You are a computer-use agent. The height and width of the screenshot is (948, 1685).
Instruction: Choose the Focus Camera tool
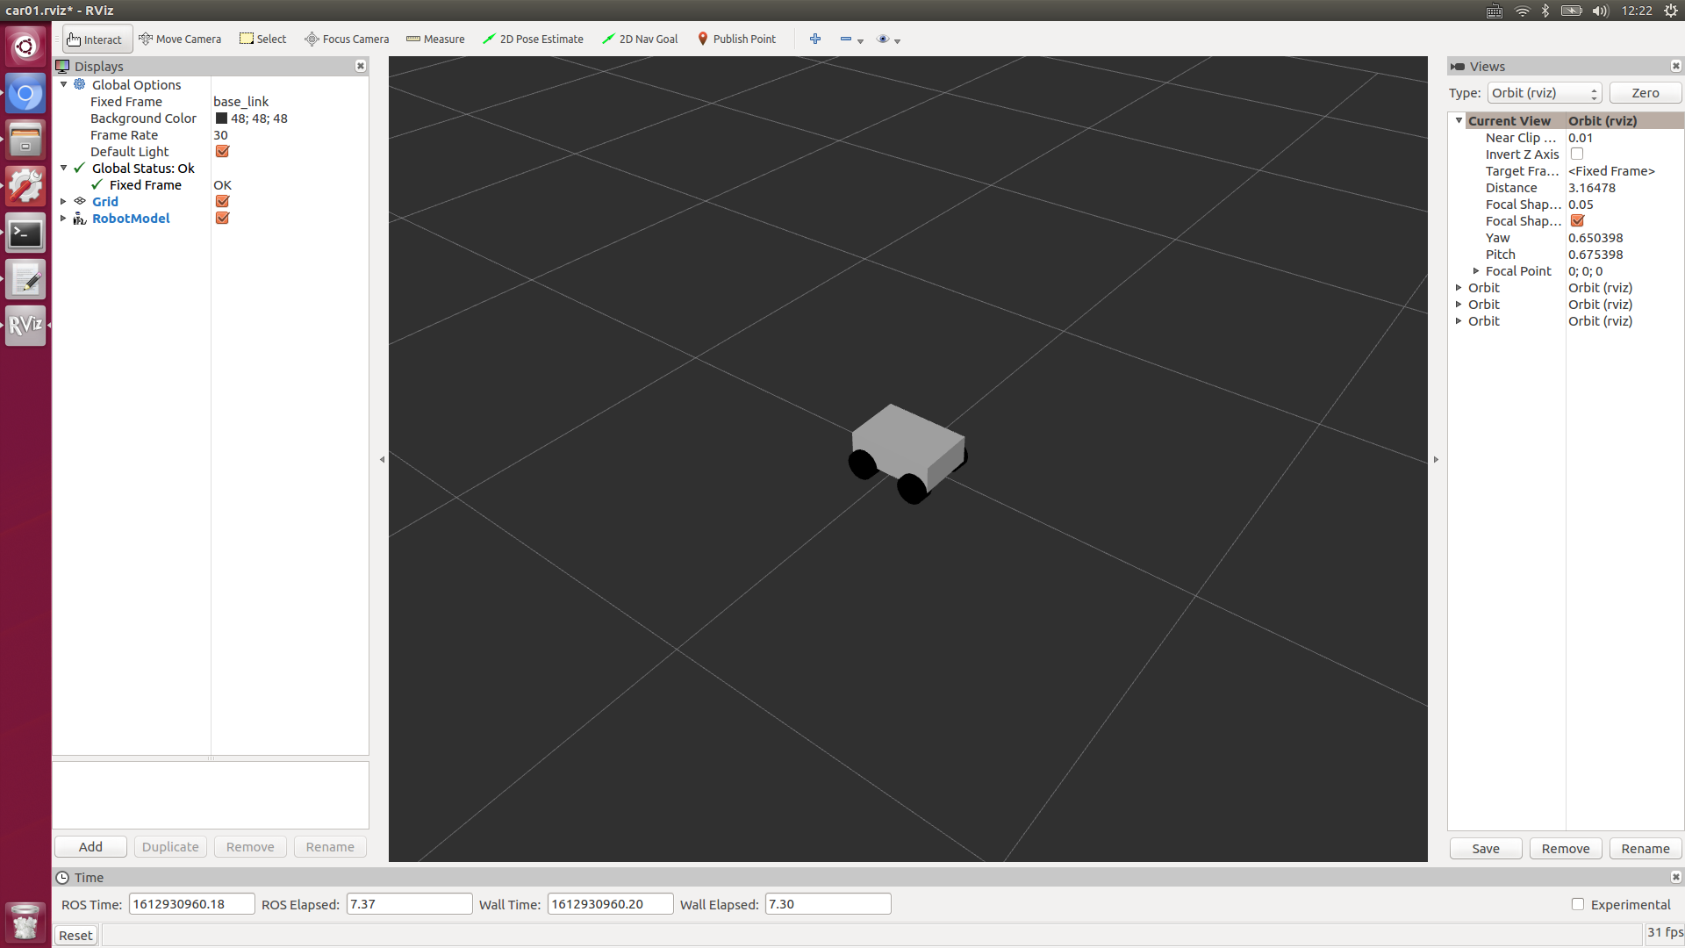[x=347, y=39]
